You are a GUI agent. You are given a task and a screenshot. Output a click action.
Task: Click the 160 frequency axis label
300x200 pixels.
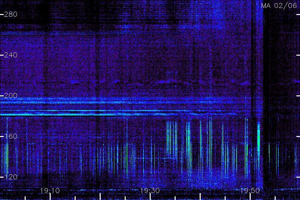(11, 136)
